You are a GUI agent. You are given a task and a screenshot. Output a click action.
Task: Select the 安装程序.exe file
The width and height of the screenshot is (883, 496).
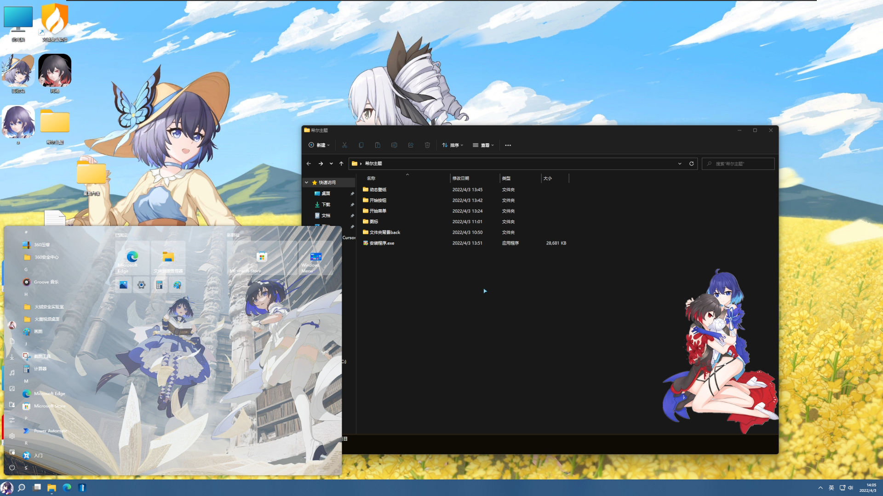pos(382,243)
